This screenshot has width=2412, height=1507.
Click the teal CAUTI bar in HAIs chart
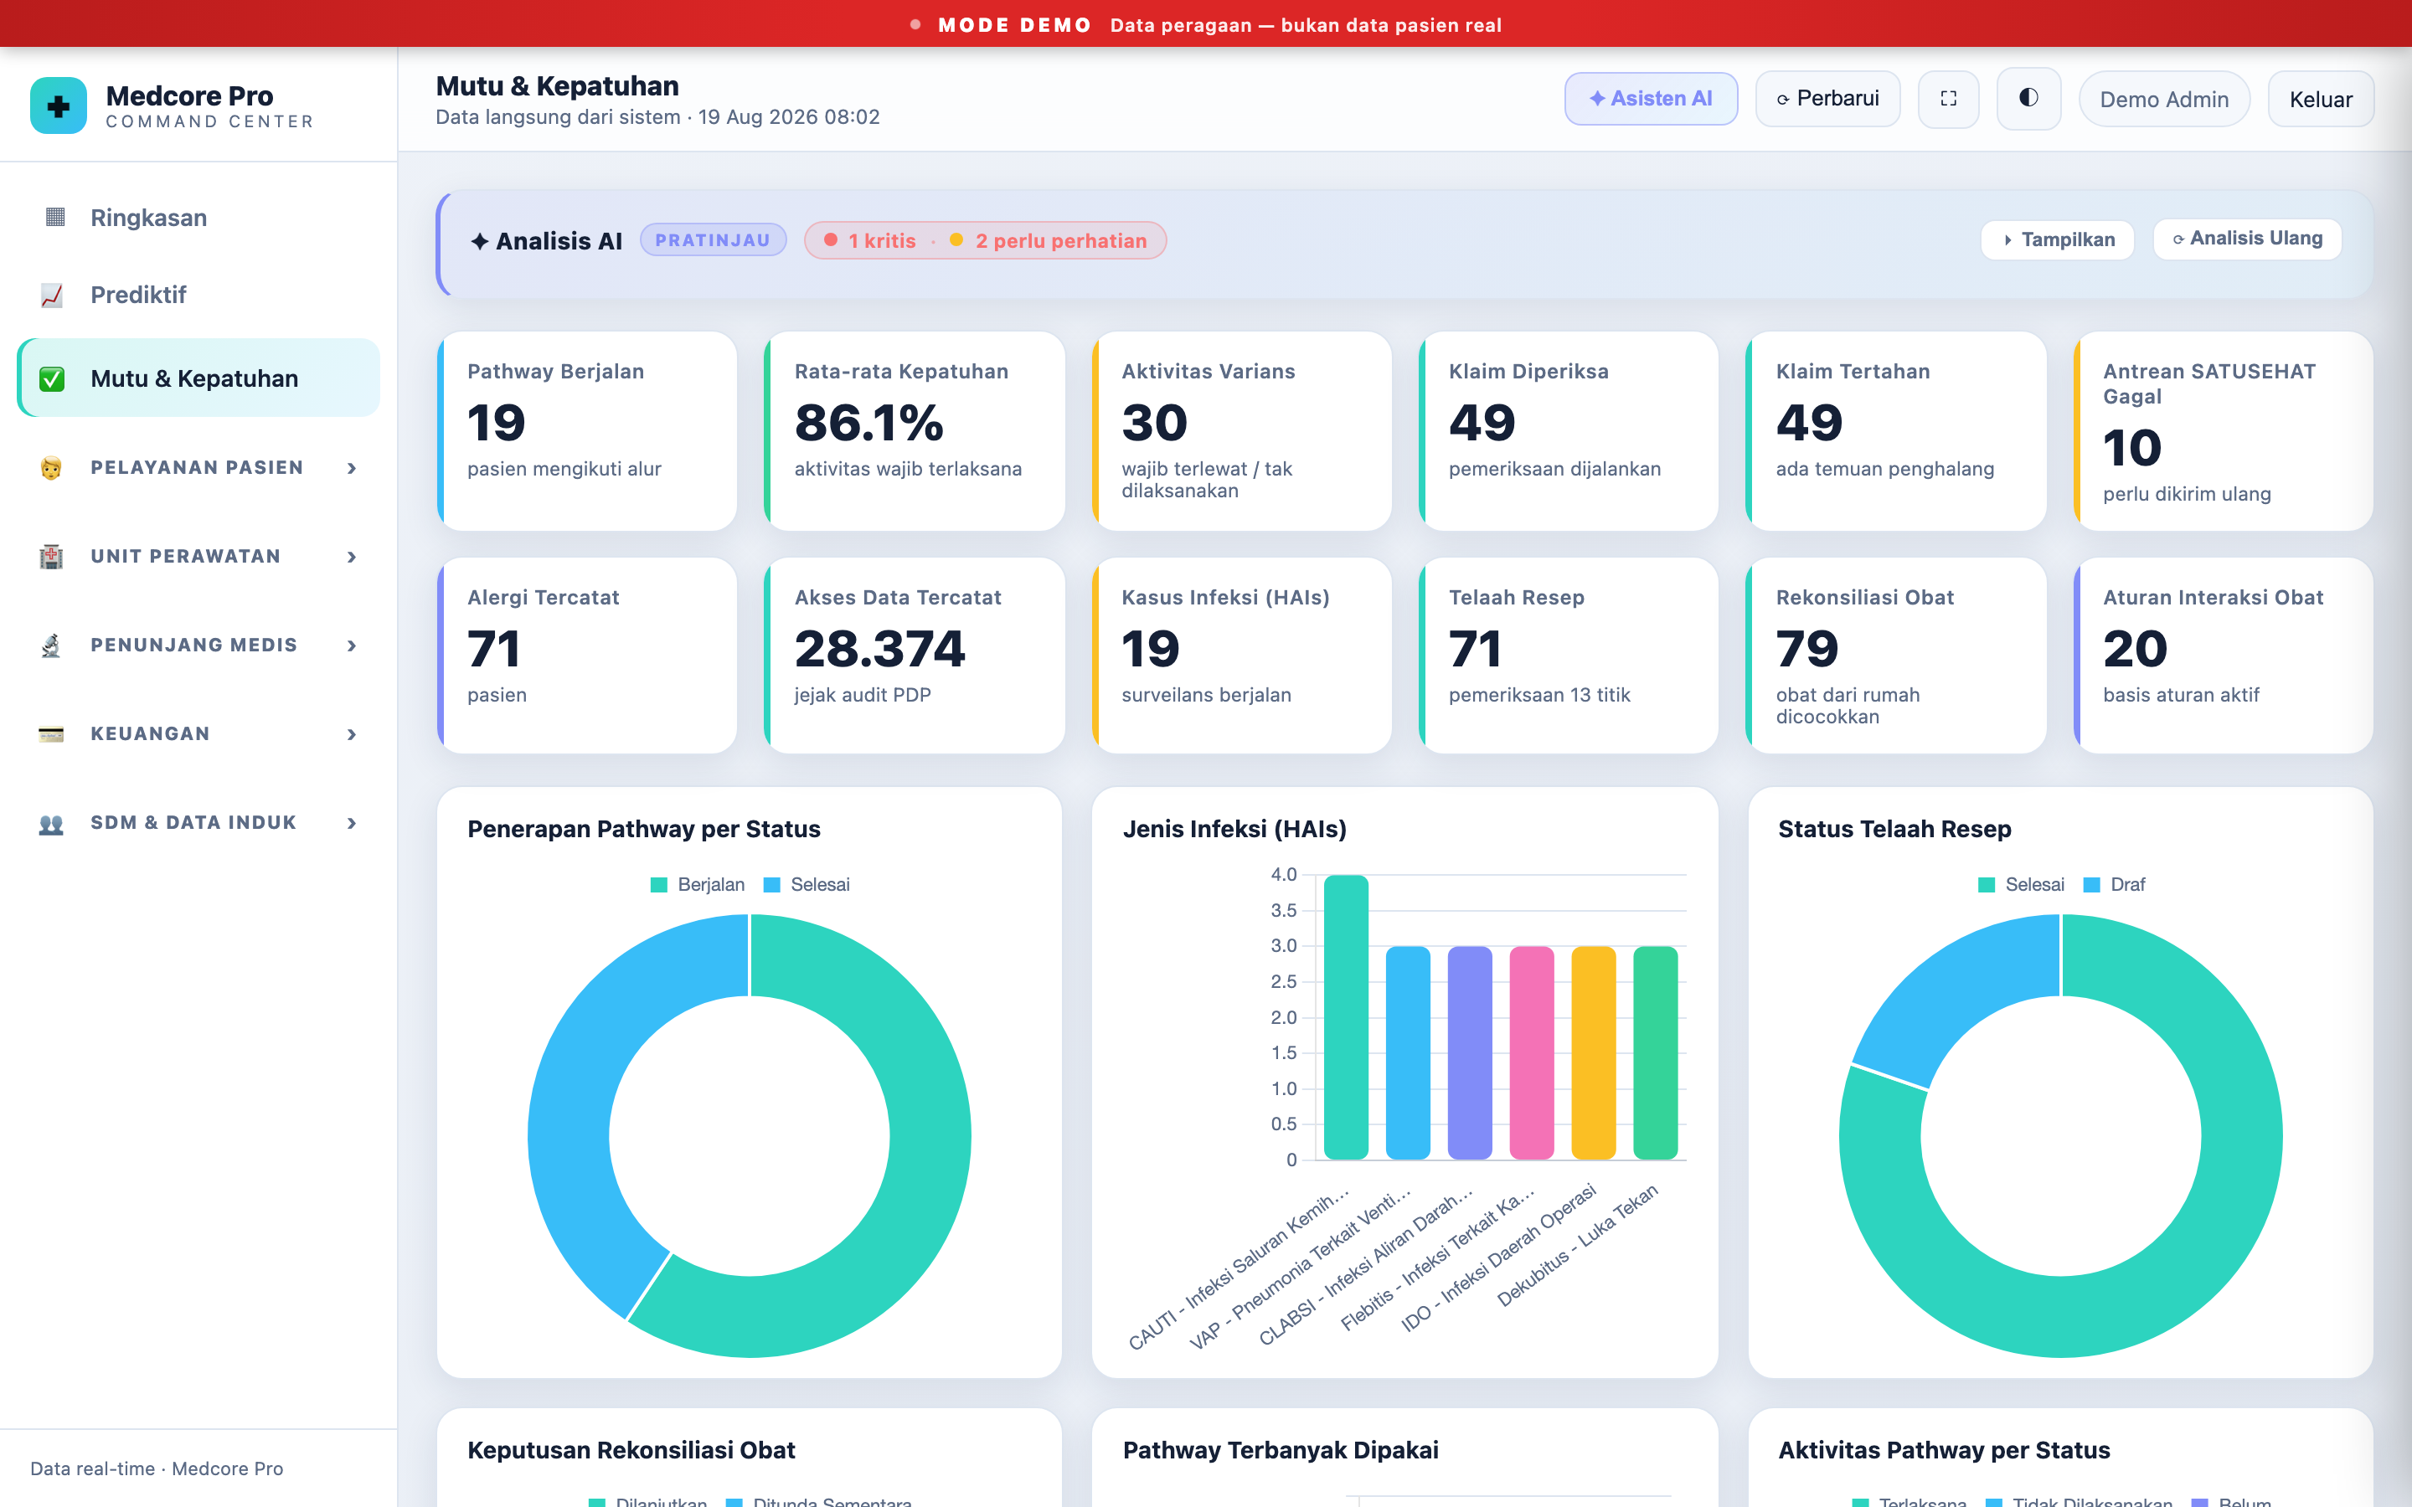(x=1346, y=1016)
